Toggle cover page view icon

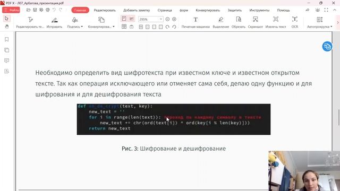(x=131, y=27)
